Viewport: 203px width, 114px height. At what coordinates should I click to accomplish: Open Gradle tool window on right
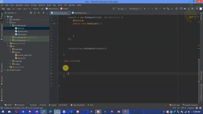(201, 16)
